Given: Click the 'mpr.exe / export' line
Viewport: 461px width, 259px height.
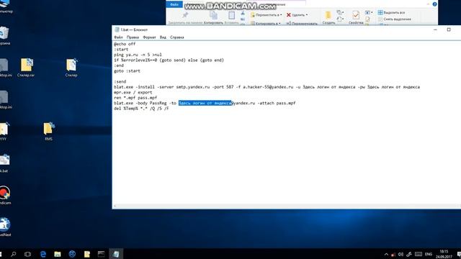Looking at the screenshot, I should point(133,92).
